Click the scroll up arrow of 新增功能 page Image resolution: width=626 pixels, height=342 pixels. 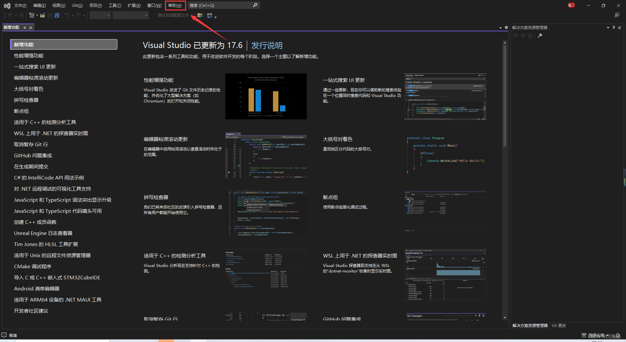click(x=505, y=43)
